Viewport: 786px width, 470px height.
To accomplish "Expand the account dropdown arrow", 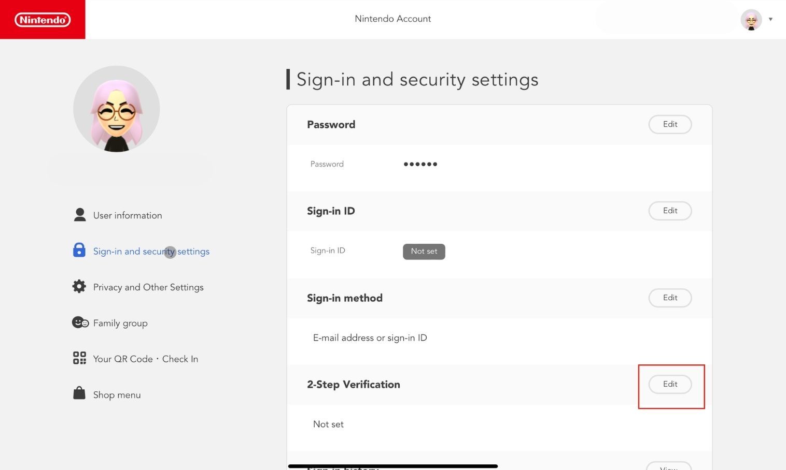I will (x=770, y=19).
